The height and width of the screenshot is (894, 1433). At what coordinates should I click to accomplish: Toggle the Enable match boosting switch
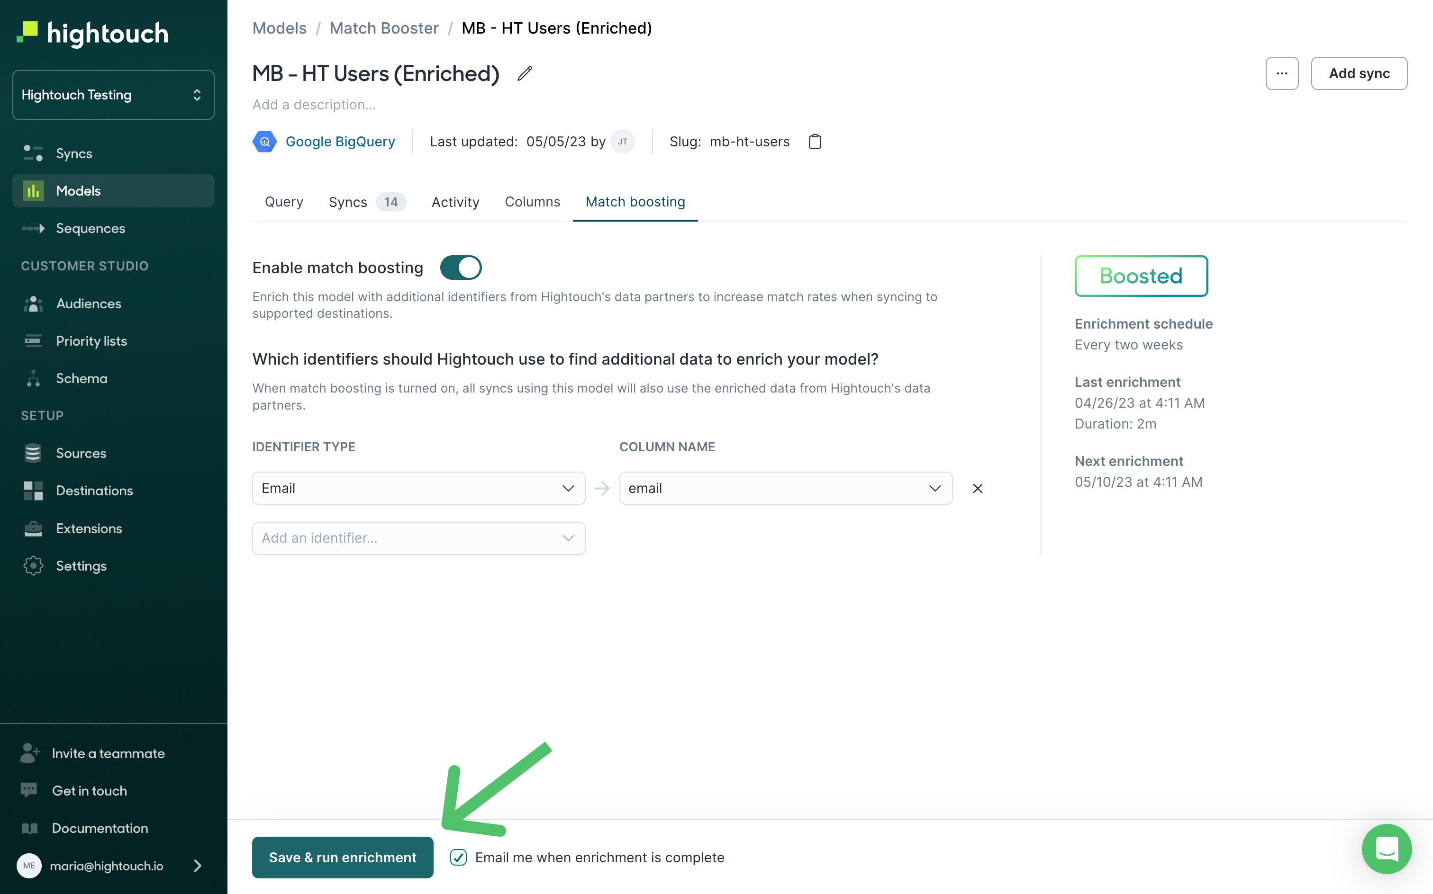(461, 268)
